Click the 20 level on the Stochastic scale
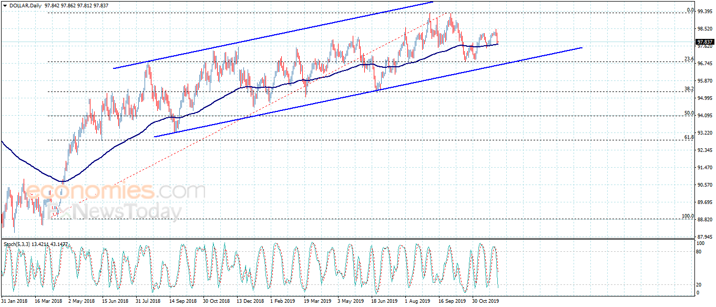This screenshot has width=716, height=307. point(699,284)
